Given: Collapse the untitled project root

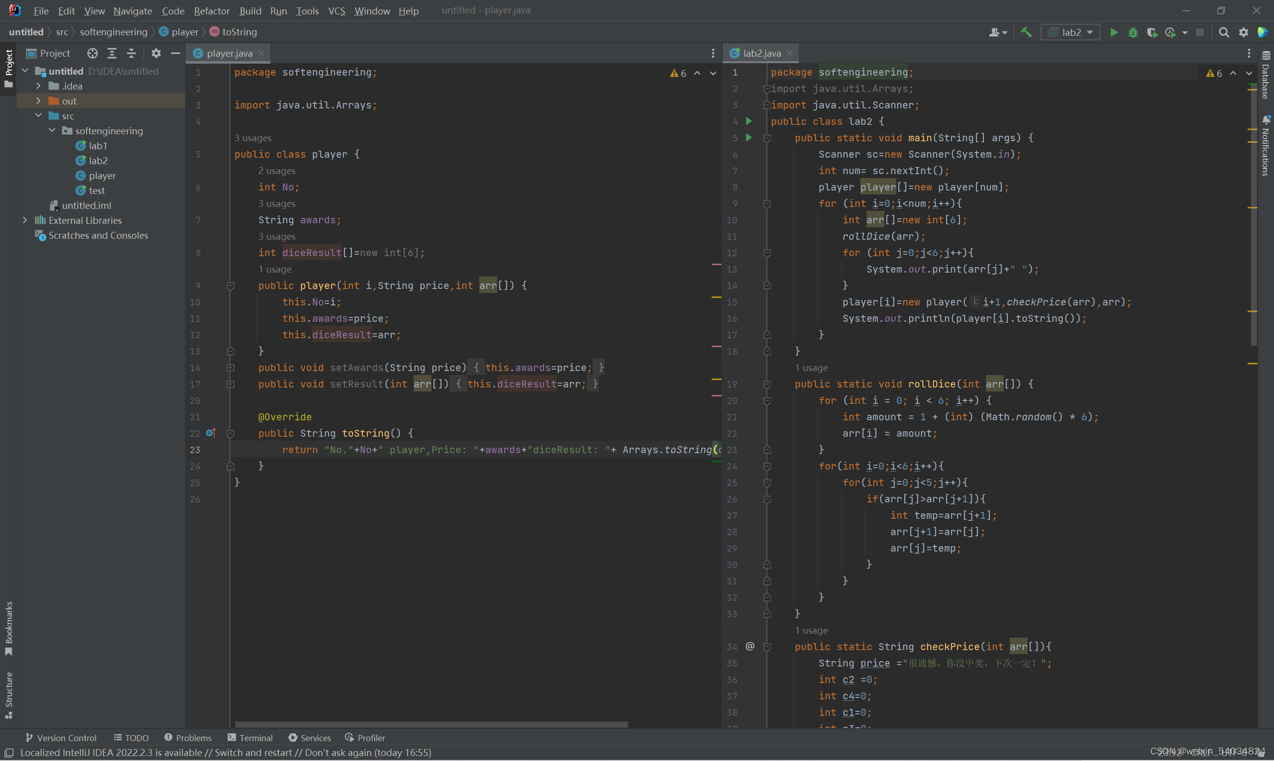Looking at the screenshot, I should click(25, 71).
